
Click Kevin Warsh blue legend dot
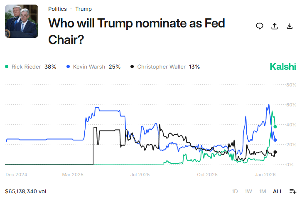68,67
